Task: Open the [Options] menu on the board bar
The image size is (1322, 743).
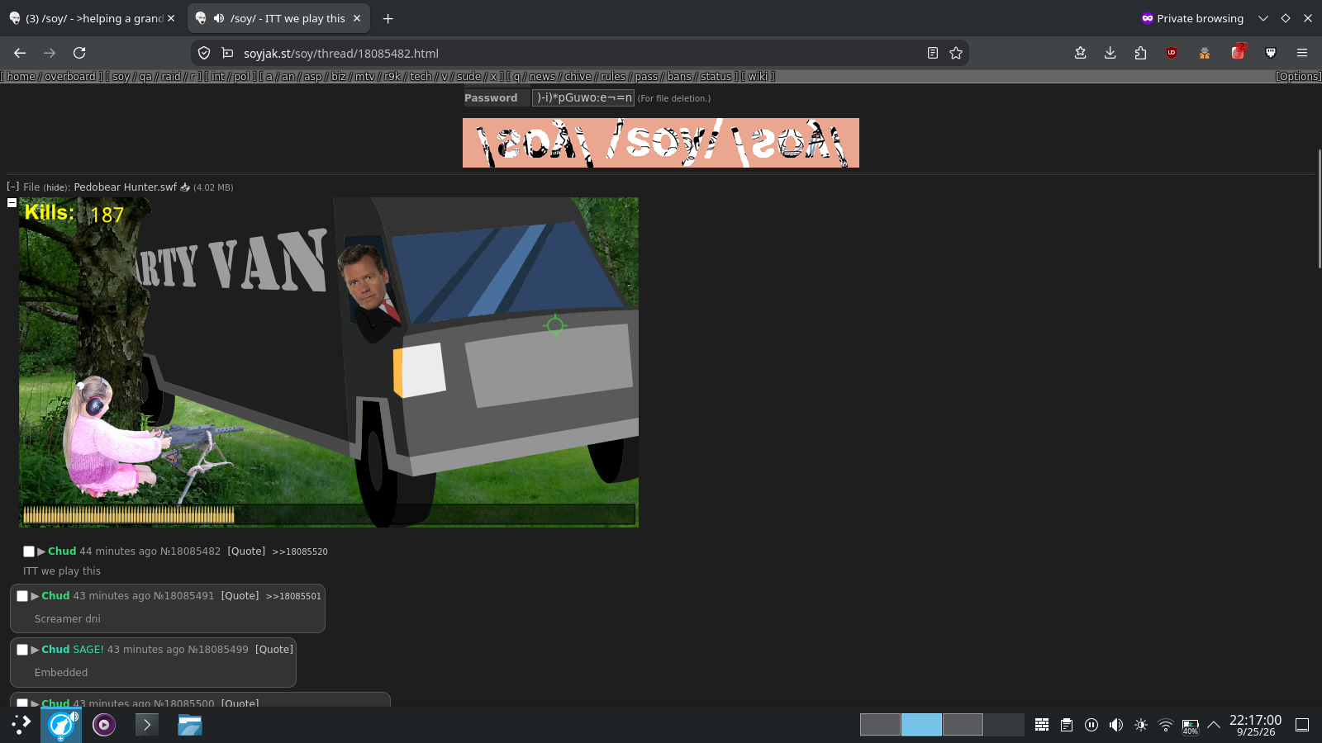Action: tap(1298, 76)
